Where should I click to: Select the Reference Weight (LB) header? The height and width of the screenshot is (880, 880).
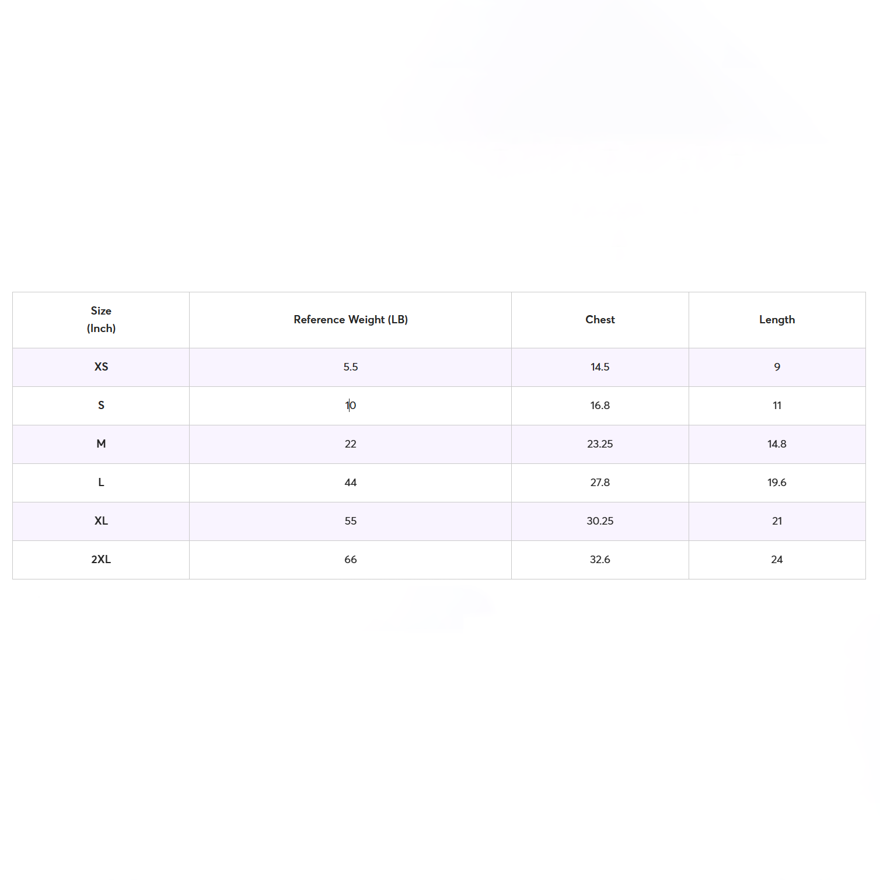351,320
